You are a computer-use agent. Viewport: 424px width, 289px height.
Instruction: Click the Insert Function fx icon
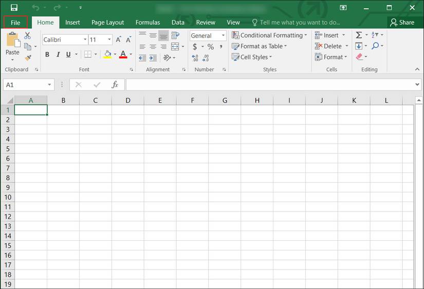click(x=115, y=85)
